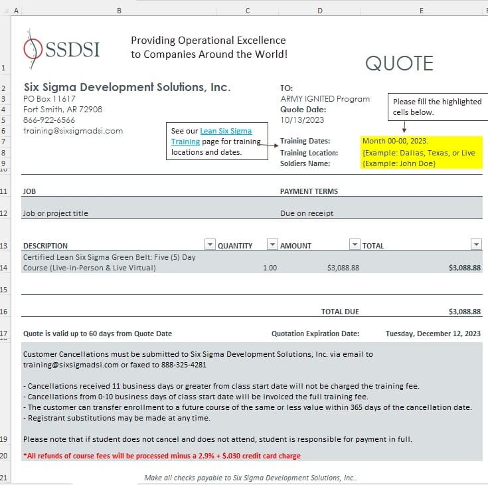Click the 'Providing Operational Excellence' tagline
Viewport: 488px width, 485px height.
[209, 47]
